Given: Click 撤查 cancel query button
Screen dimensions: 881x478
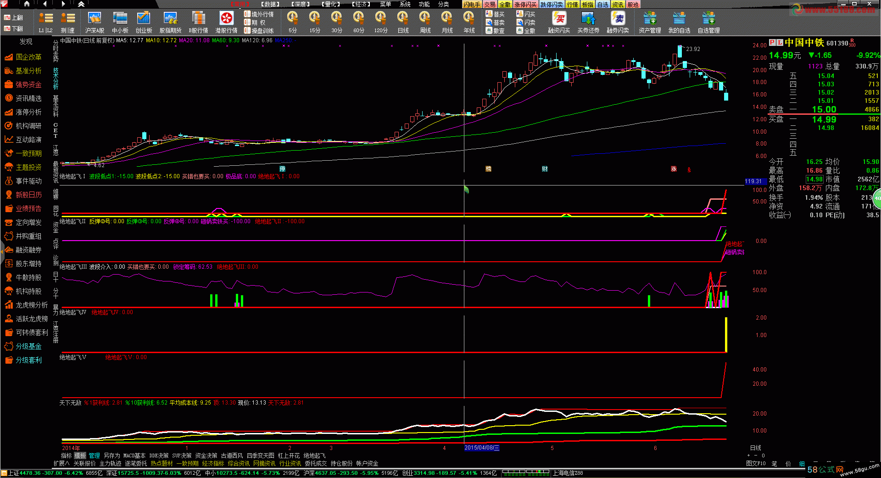Looking at the screenshot, I should coord(495,31).
